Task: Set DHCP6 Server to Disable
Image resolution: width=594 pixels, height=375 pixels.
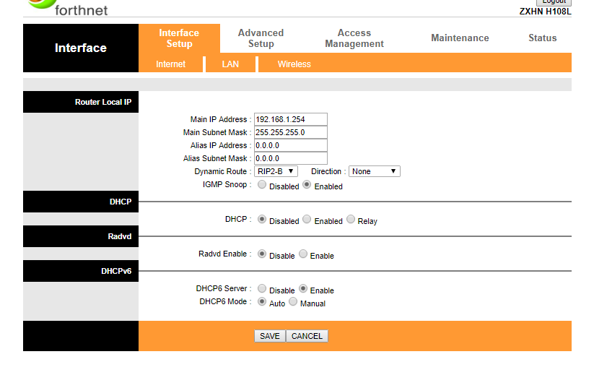Action: click(262, 288)
